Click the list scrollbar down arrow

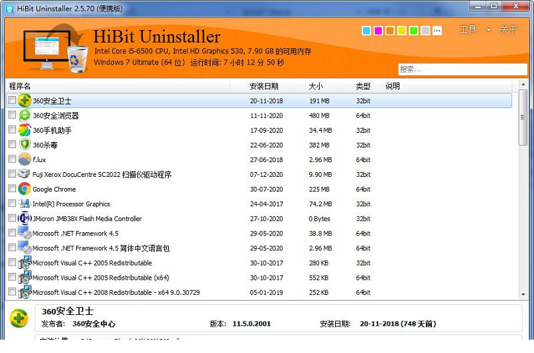523,295
